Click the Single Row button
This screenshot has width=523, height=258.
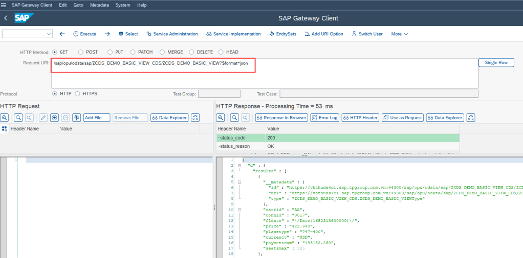[x=496, y=62]
